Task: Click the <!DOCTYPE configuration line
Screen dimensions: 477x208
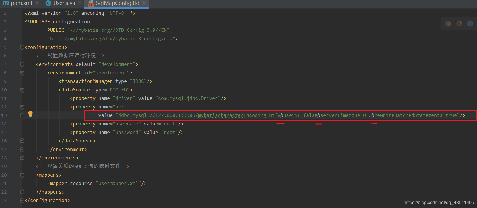Action: pyautogui.click(x=57, y=22)
